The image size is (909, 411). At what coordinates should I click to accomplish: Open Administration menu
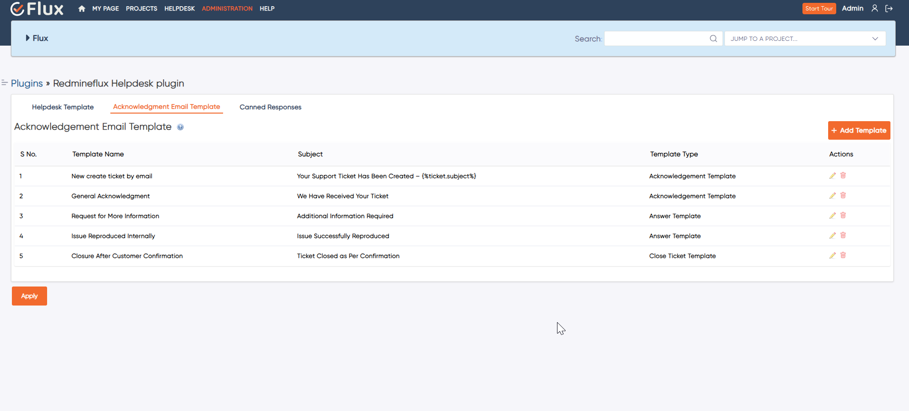pos(227,9)
